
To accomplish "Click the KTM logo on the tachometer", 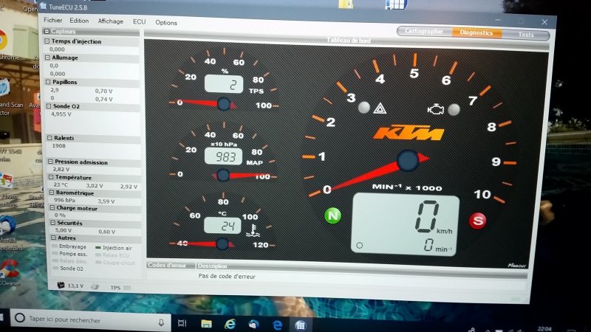I will (x=409, y=133).
